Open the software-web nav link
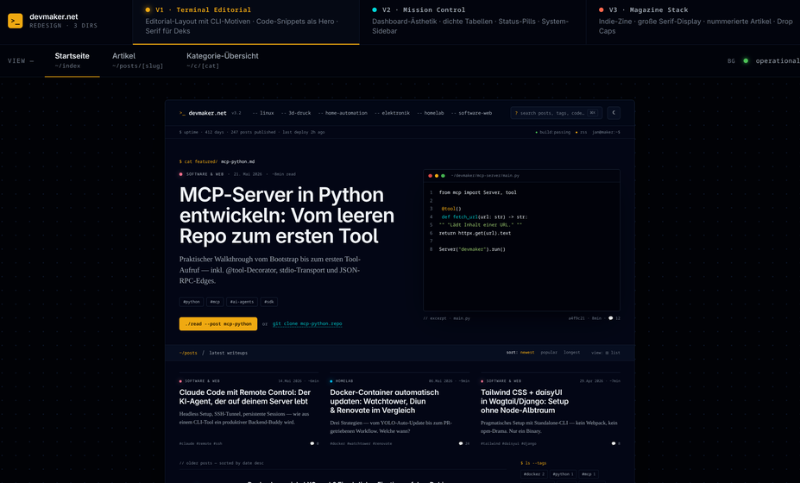Viewport: 800px width, 483px height. [x=472, y=113]
